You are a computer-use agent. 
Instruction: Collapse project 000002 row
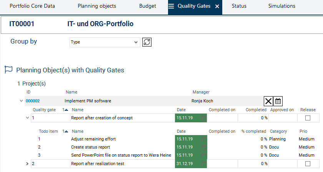pyautogui.click(x=21, y=101)
